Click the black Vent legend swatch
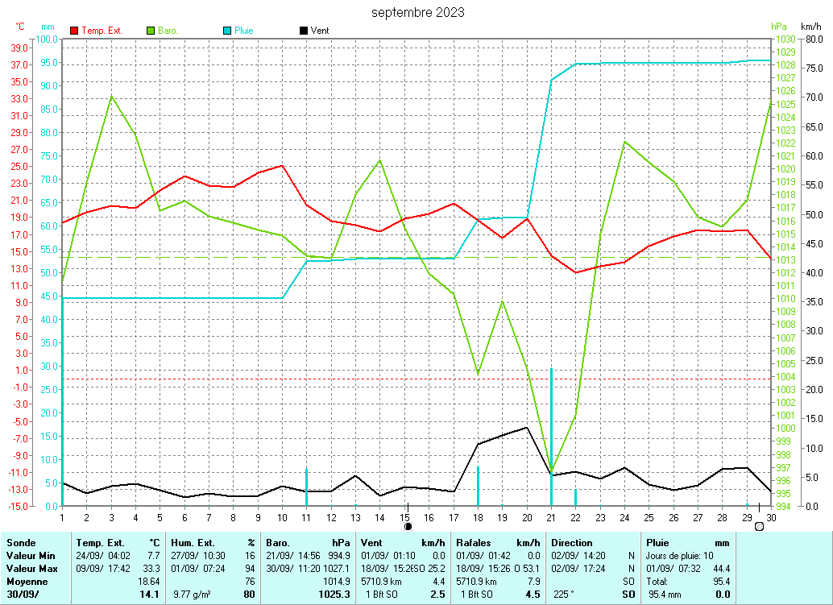This screenshot has height=605, width=833. tap(304, 31)
